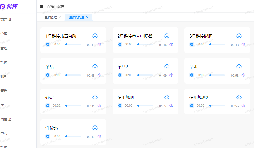The width and height of the screenshot is (254, 148).
Task: Switch to the 直播管理 tab
Action: (x=51, y=17)
